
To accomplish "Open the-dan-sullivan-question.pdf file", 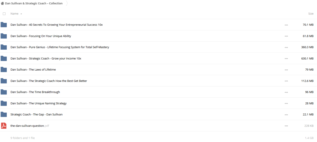I will pyautogui.click(x=30, y=126).
